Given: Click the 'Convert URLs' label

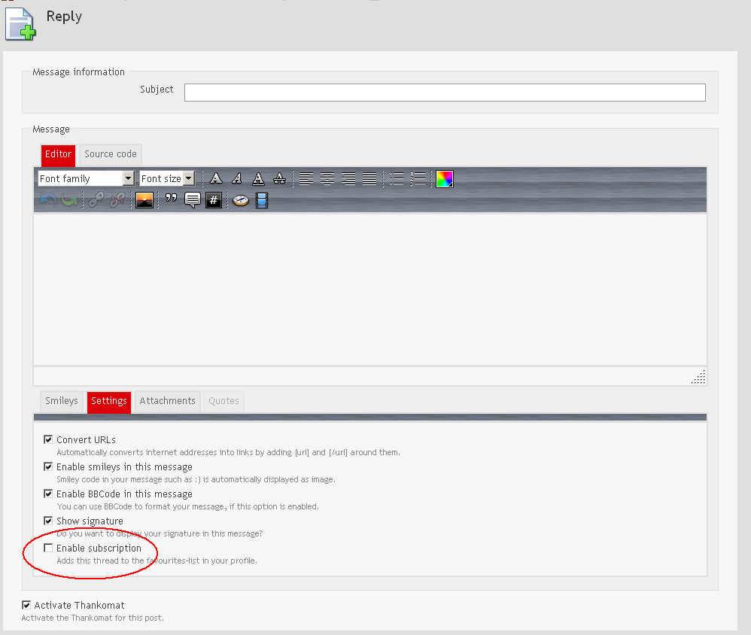Looking at the screenshot, I should (87, 439).
